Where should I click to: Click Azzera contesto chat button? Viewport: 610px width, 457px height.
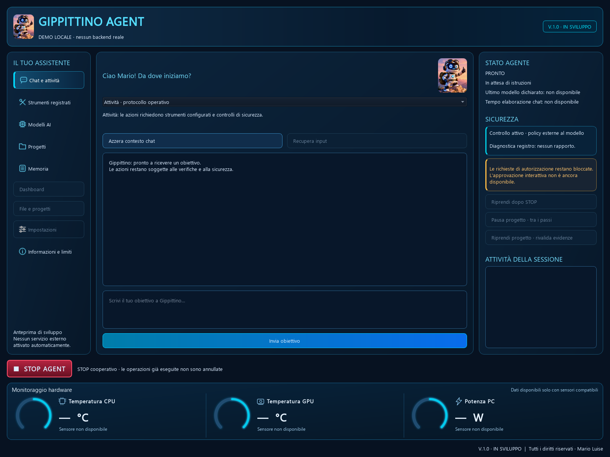(193, 141)
